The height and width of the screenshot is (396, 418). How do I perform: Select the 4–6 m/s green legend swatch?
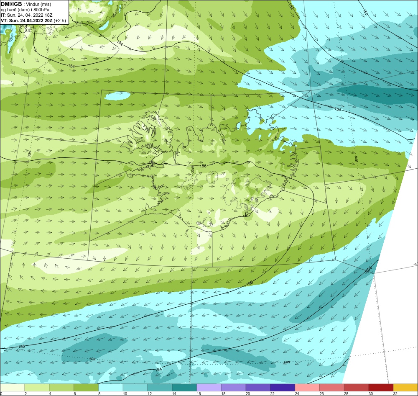pos(61,388)
